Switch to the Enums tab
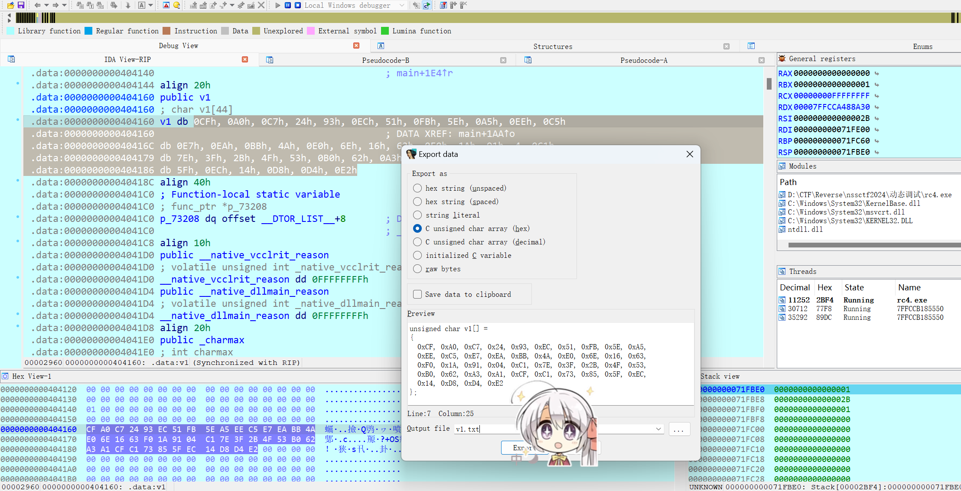961x491 pixels. 922,46
